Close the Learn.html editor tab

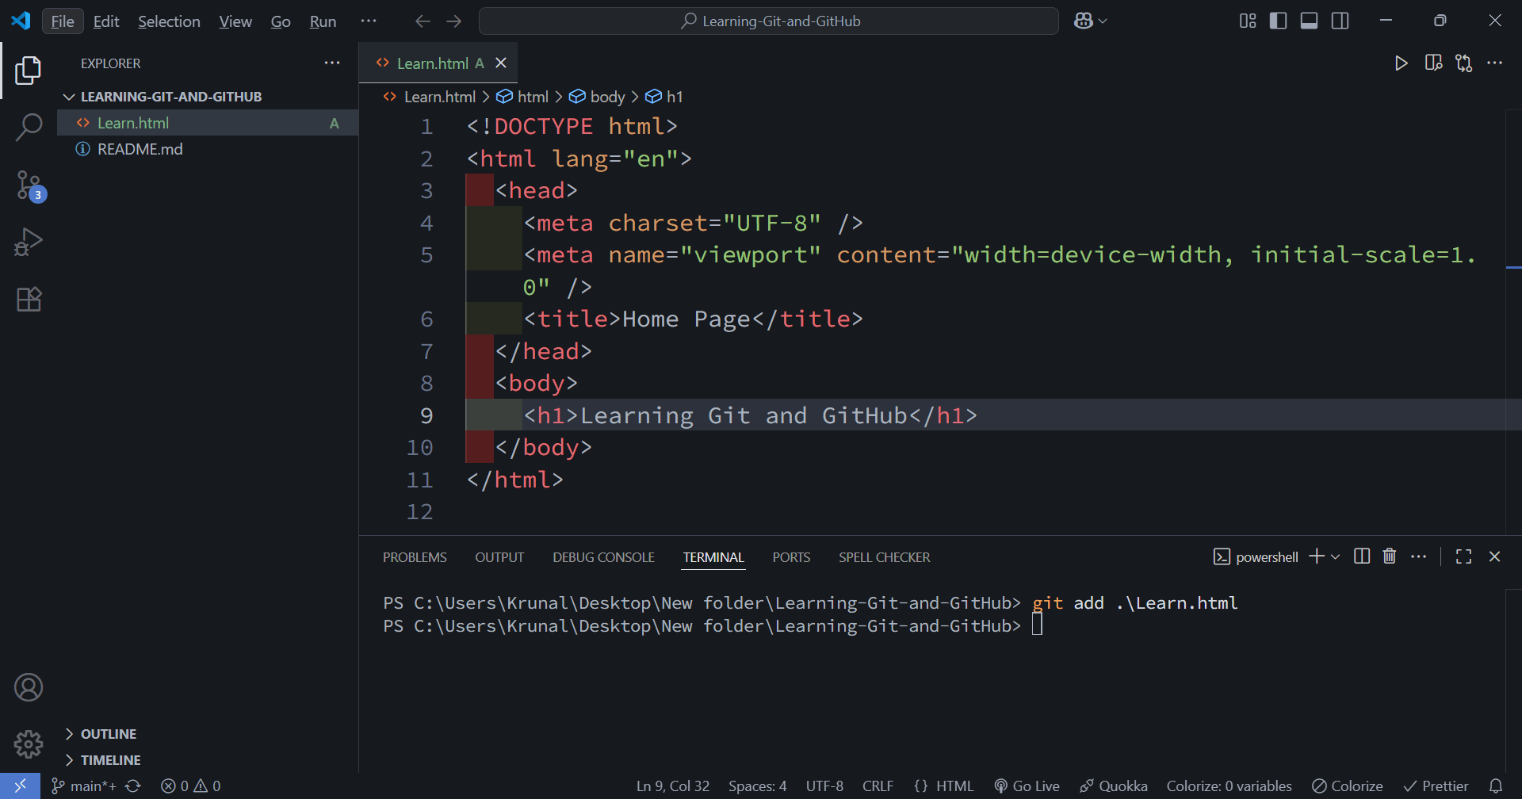pyautogui.click(x=501, y=63)
